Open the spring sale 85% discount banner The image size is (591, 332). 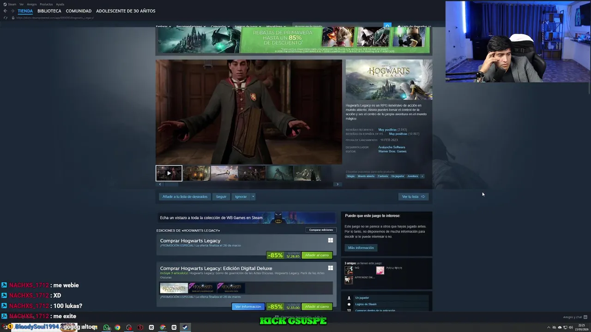[294, 40]
